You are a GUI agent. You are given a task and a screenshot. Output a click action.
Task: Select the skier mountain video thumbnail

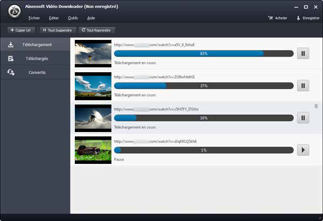coord(93,54)
